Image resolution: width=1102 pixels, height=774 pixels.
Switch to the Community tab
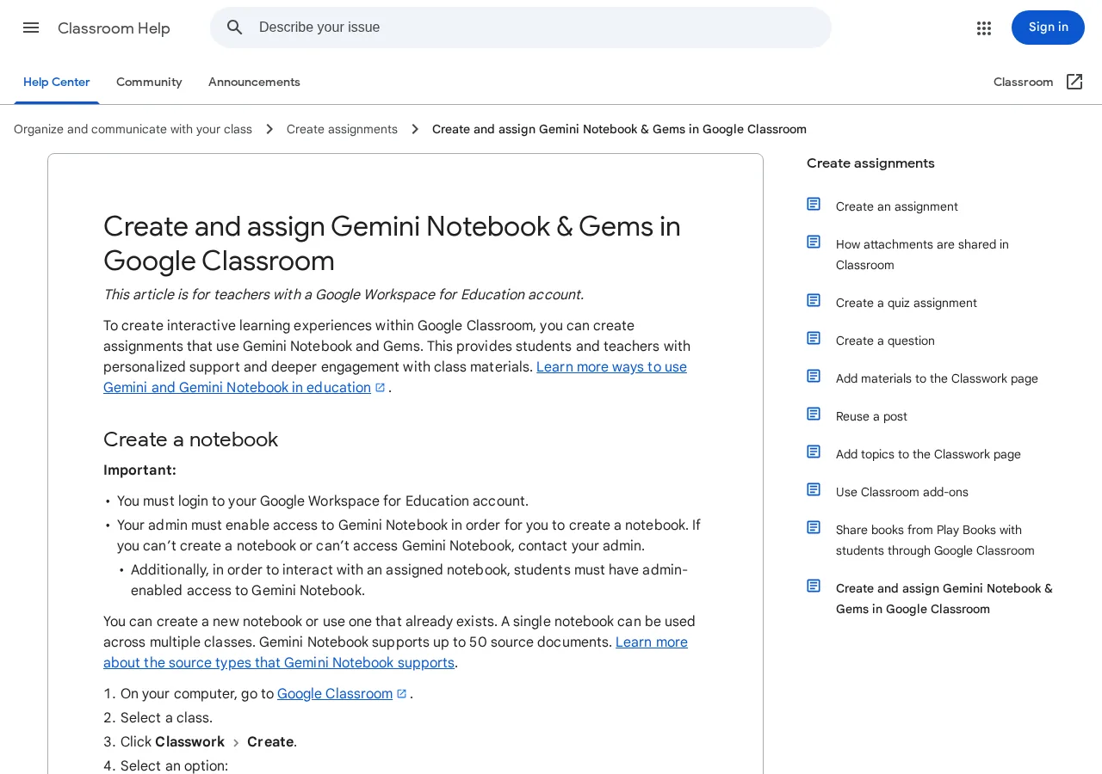click(x=149, y=82)
